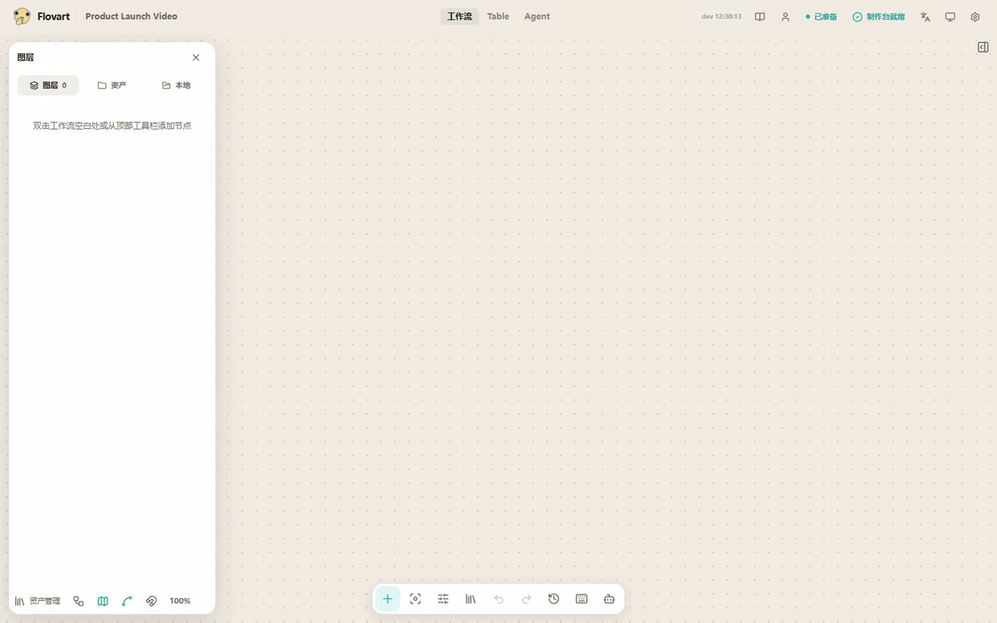
Task: Click the Flovart duck logo
Action: (x=21, y=17)
